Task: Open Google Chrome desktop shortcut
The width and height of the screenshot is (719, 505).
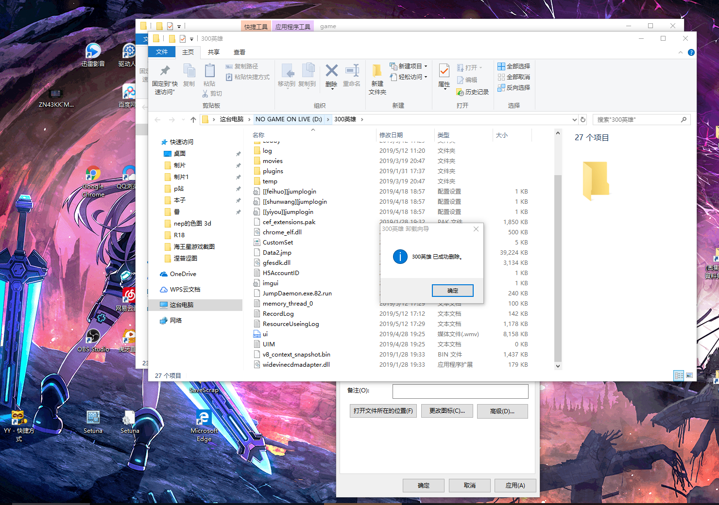Action: (x=93, y=182)
